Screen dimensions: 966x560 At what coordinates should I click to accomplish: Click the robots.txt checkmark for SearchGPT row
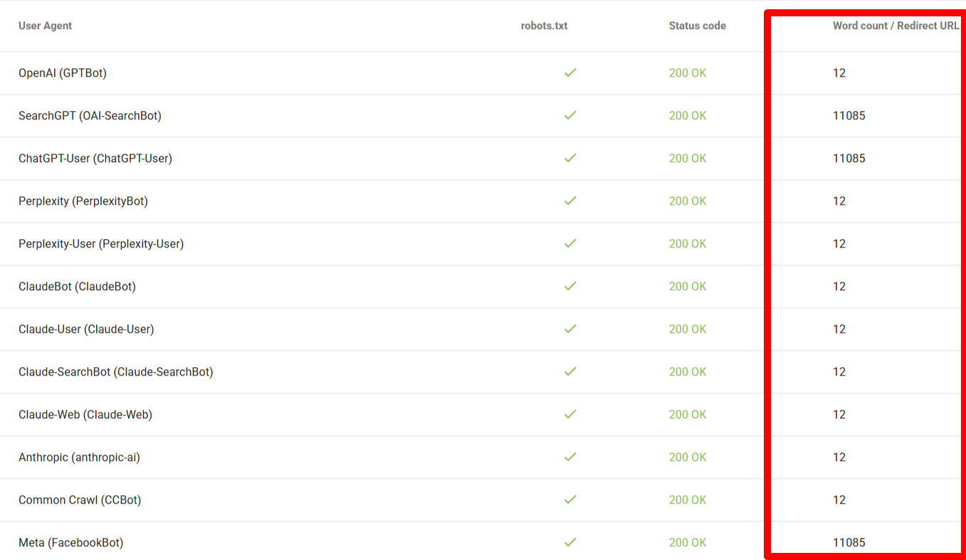click(569, 115)
